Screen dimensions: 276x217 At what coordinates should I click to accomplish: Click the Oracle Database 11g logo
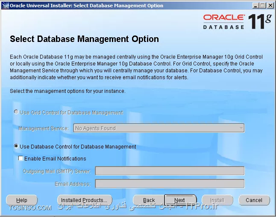237,22
